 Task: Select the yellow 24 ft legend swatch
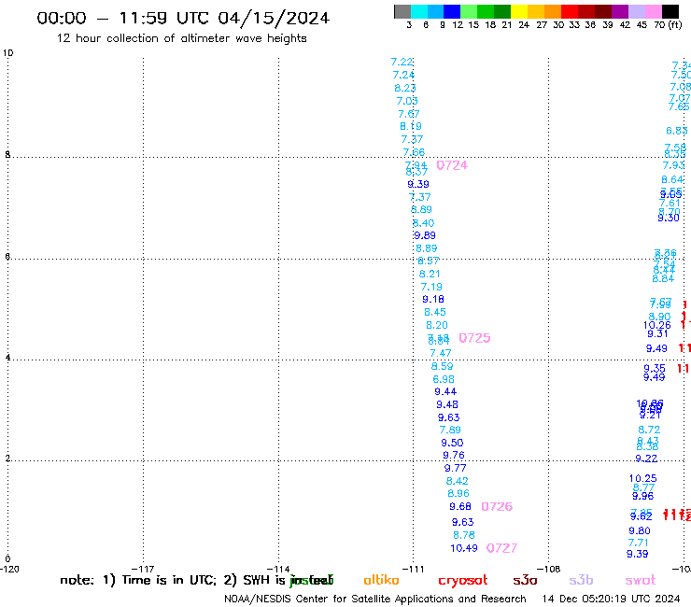click(x=519, y=11)
